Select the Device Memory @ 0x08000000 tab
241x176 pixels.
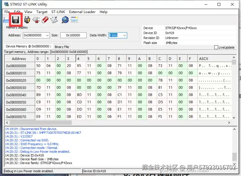pyautogui.click(x=28, y=46)
